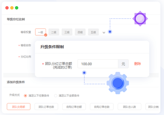Image resolution: width=164 pixels, height=115 pixels.
Task: Click the green maximize window button
Action: tap(17, 8)
